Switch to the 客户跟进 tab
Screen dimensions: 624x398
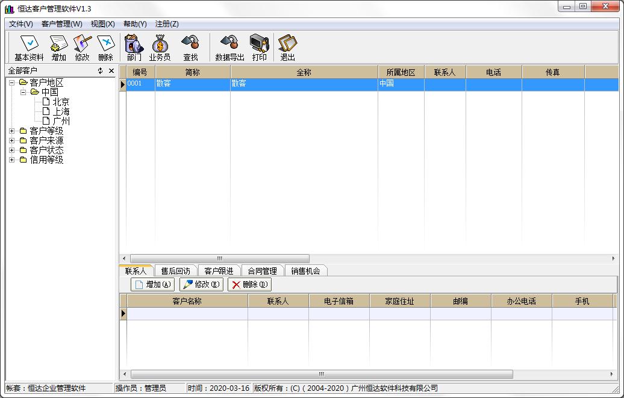(219, 271)
